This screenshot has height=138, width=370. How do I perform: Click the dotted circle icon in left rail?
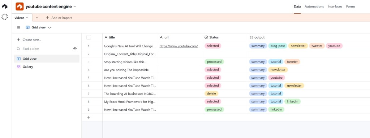pyautogui.click(x=4, y=17)
